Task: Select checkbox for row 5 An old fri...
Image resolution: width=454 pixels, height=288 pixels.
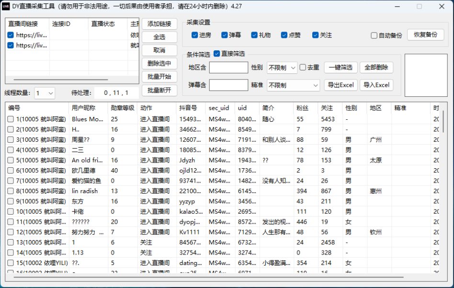Action: click(11, 160)
